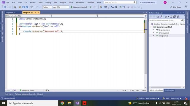
Task: Comment out selected lines icon
Action: click(121, 7)
